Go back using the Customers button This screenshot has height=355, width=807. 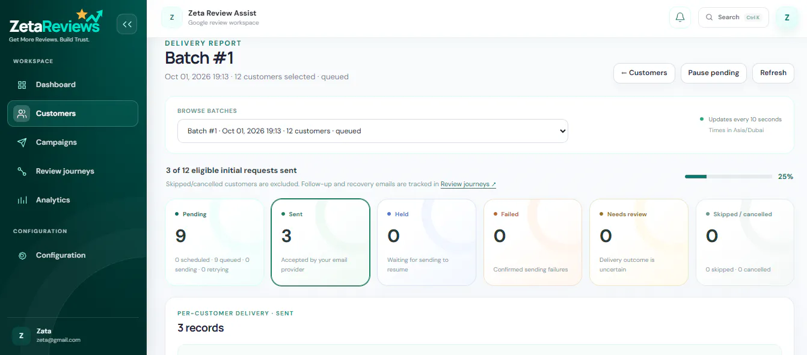(x=644, y=73)
